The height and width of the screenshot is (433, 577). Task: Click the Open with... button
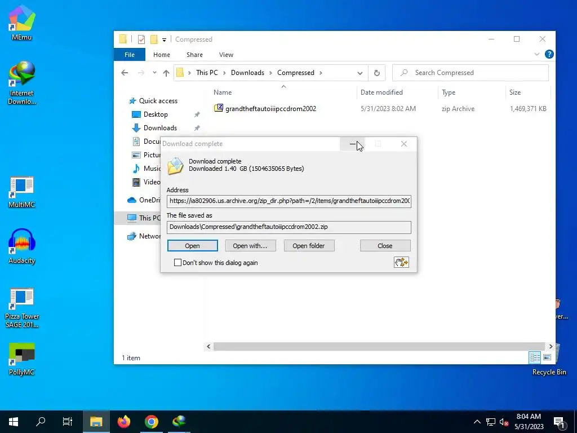(x=250, y=246)
